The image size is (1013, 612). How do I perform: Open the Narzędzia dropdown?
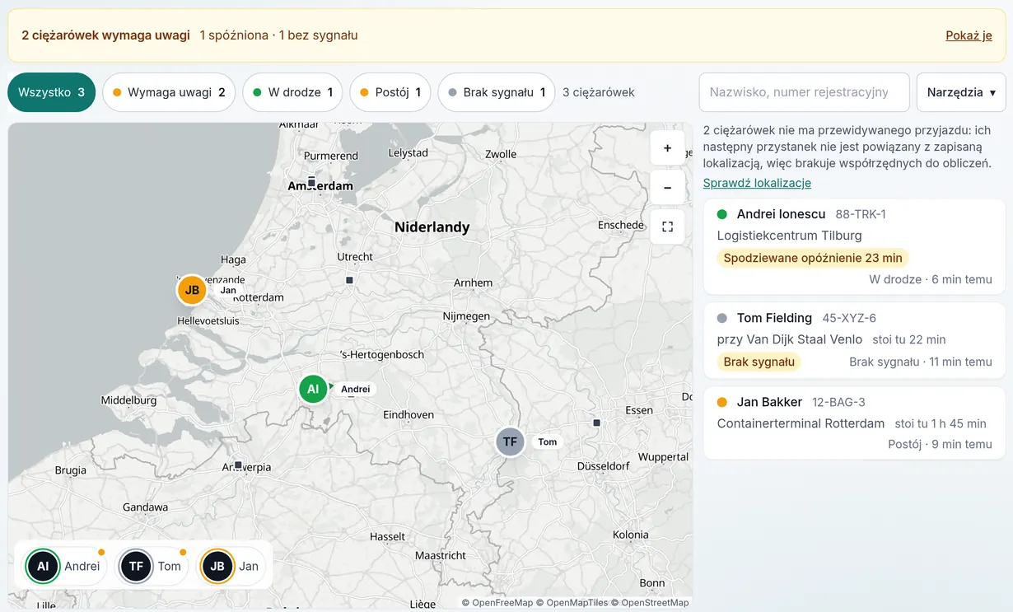tap(961, 92)
